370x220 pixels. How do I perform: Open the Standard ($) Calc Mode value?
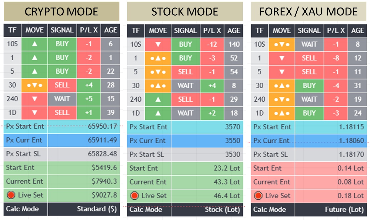pyautogui.click(x=97, y=209)
